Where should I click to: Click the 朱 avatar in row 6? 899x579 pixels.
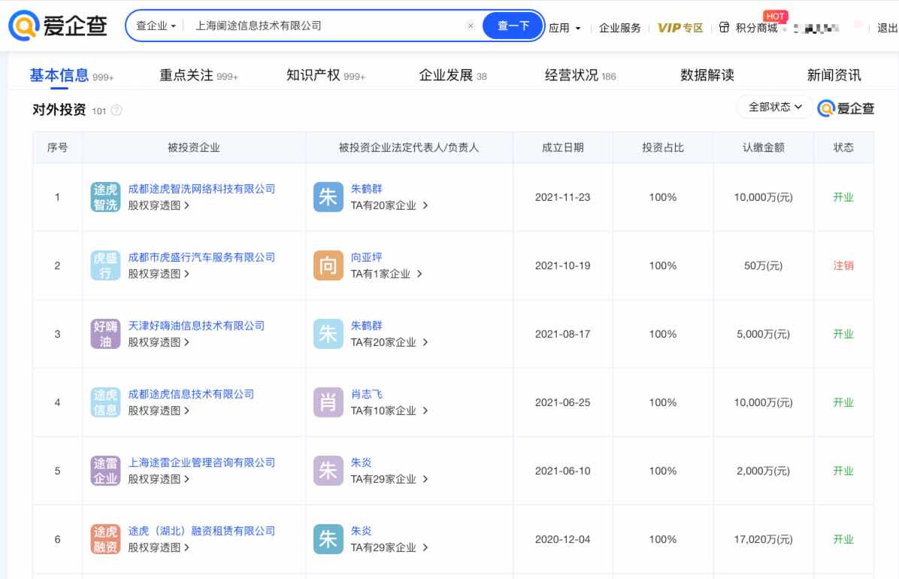328,539
